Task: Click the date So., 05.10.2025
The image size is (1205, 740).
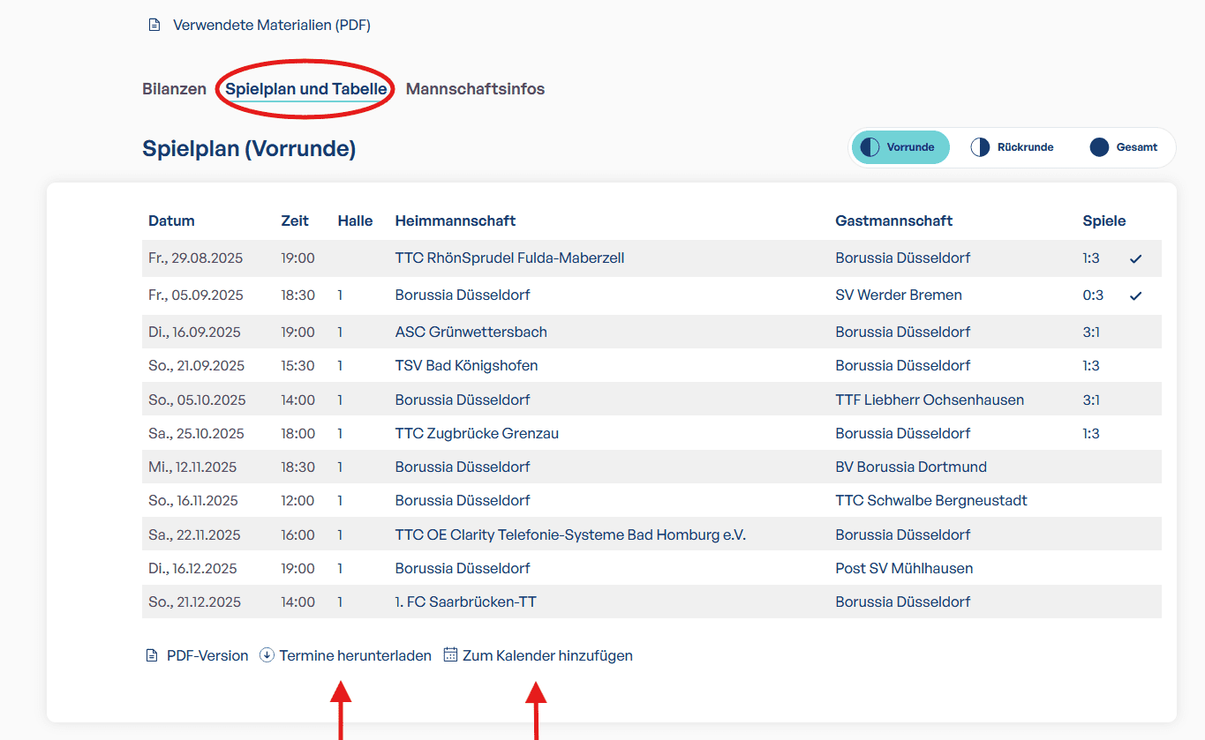Action: tap(197, 400)
